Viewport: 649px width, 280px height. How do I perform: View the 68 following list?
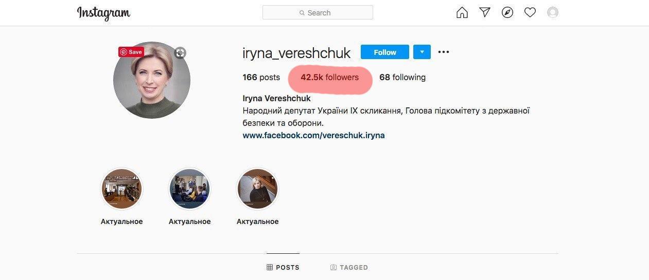click(402, 78)
